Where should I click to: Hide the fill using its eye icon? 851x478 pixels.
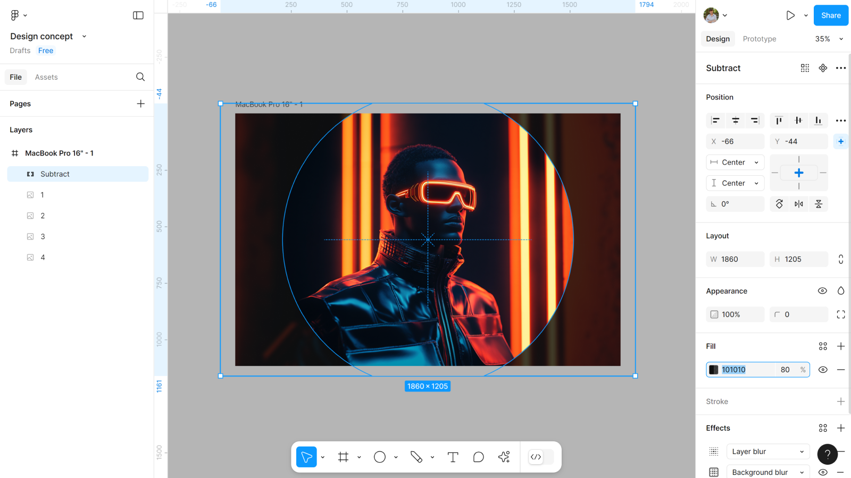pyautogui.click(x=823, y=370)
